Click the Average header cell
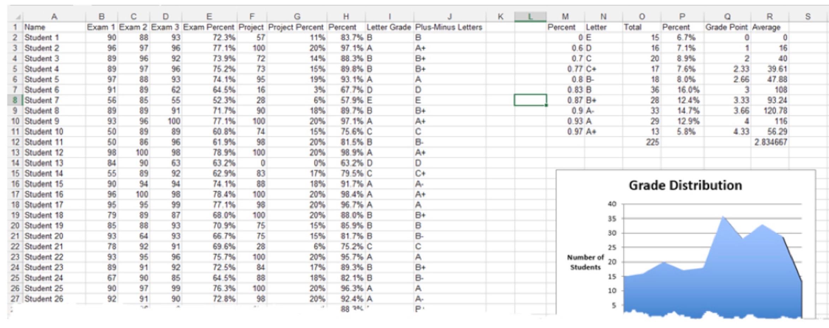Image resolution: width=829 pixels, height=328 pixels. [x=770, y=27]
